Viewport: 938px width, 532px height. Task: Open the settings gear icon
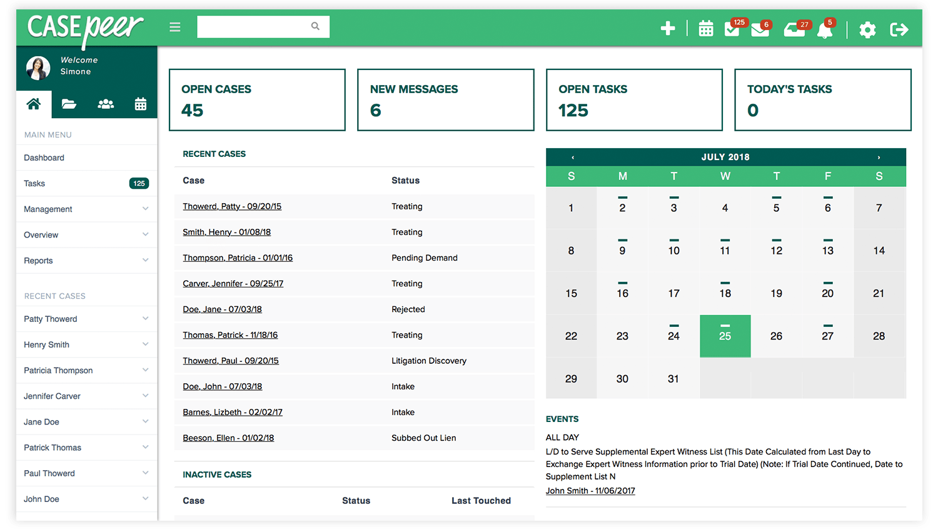[867, 29]
